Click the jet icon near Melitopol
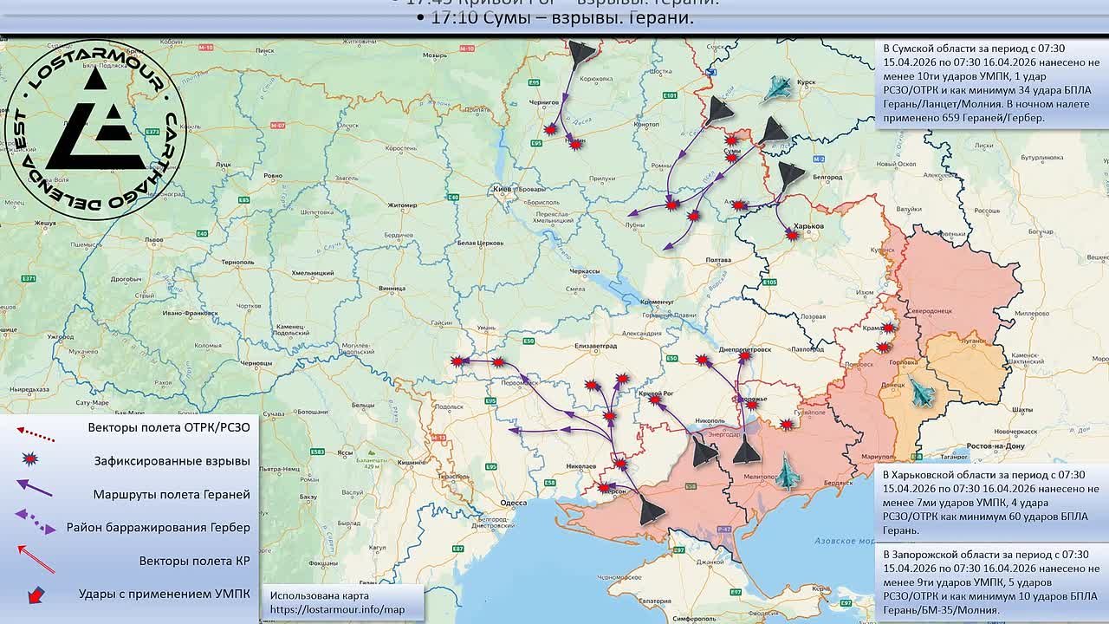This screenshot has height=624, width=1109. point(786,471)
